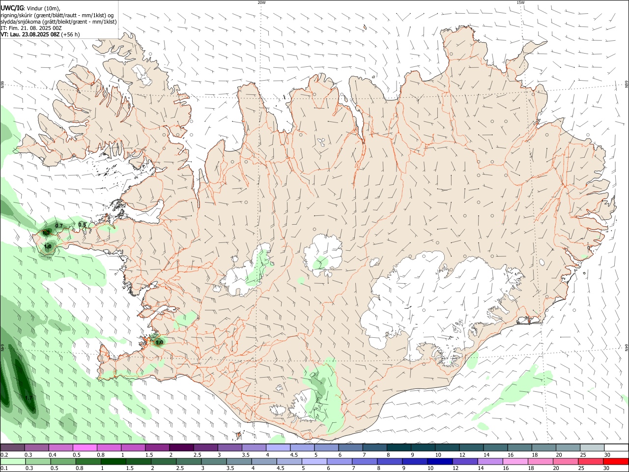Screen dimensions: 629x472
Task: Click the dusky purple 0.2–0.3 snow swatch
Action: point(12,448)
